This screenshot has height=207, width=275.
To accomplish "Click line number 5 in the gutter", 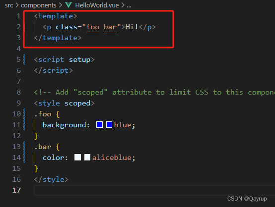I will 18,59.
